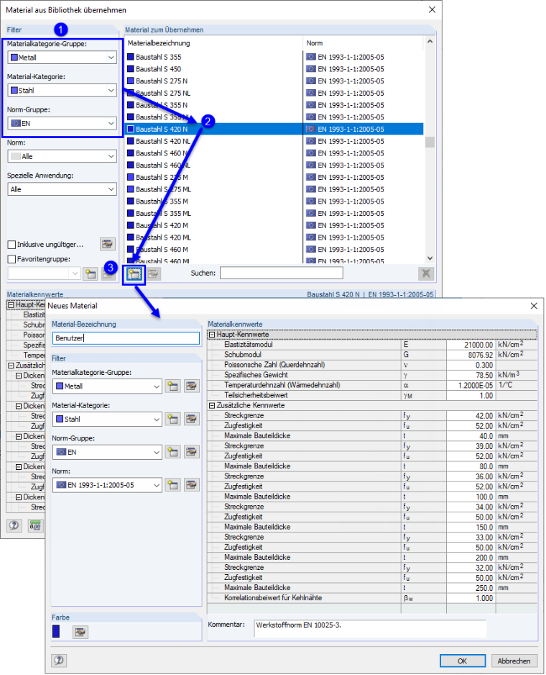The height and width of the screenshot is (675, 546).
Task: Click Material-Bezeichnung field containing Benutzer
Action: (x=126, y=338)
